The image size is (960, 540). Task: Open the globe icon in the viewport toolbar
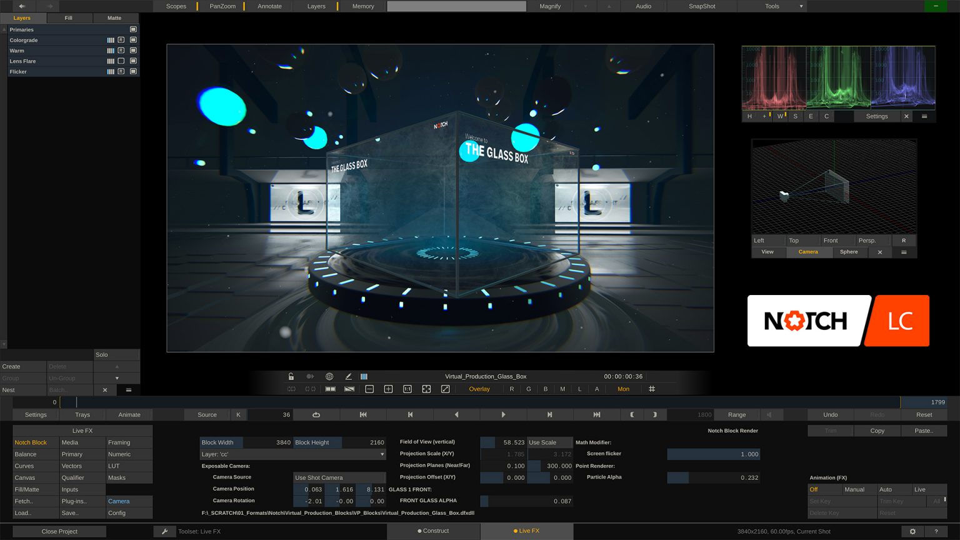tap(329, 376)
